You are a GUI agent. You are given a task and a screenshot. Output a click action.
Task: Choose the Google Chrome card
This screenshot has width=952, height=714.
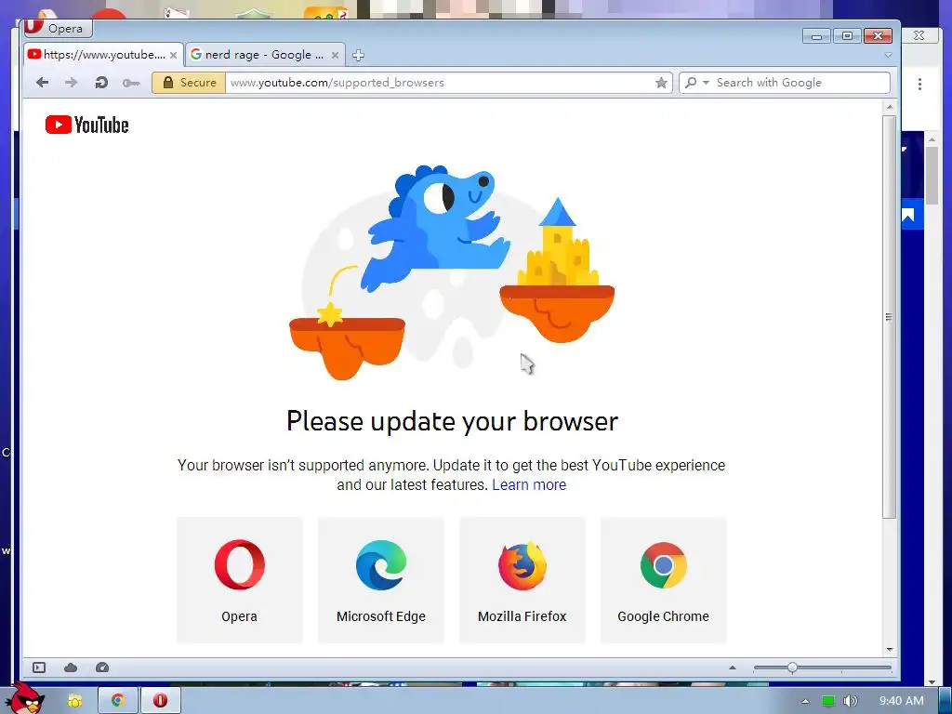click(x=664, y=580)
